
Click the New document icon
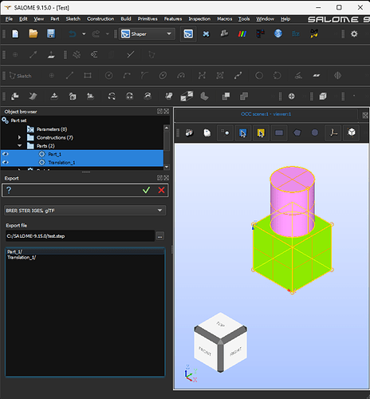[x=15, y=34]
